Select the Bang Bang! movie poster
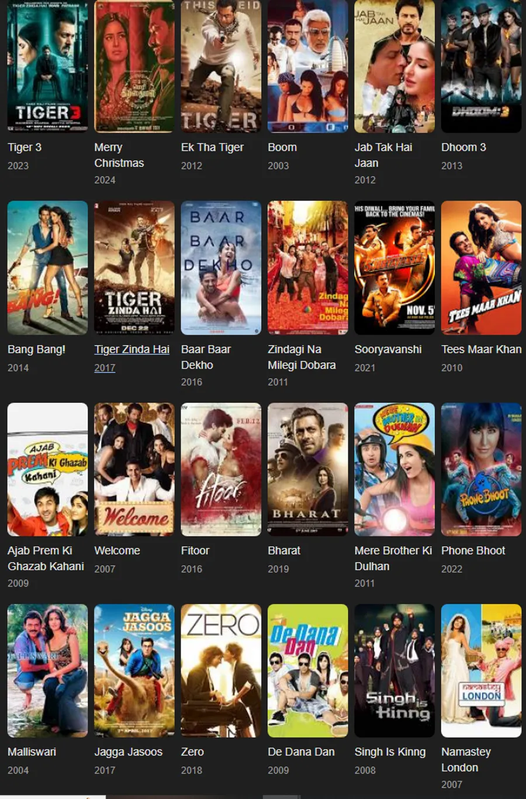 pos(47,268)
